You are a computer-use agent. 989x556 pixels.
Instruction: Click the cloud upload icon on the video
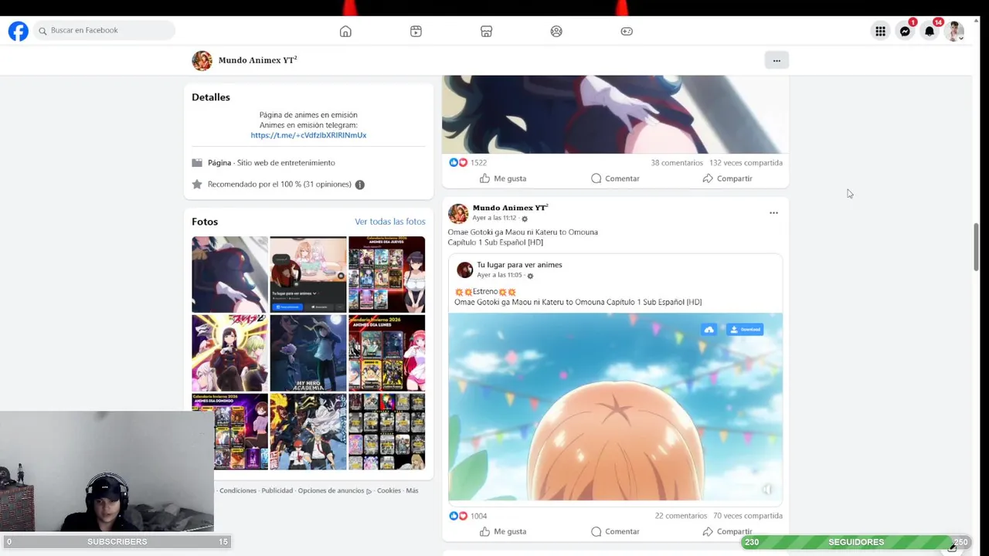click(x=709, y=330)
